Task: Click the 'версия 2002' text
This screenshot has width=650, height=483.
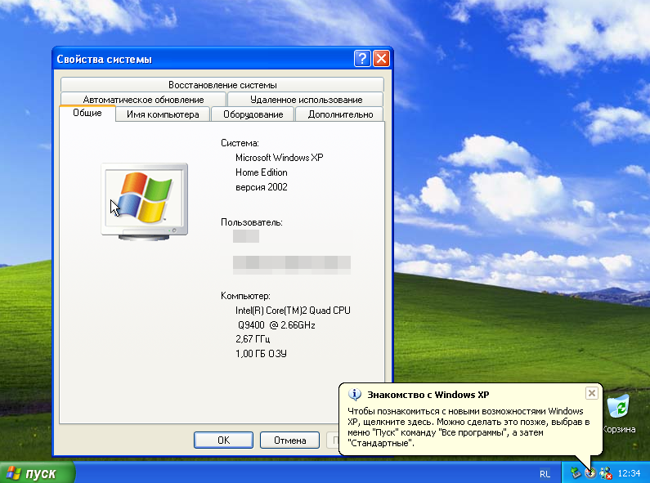Action: 261,187
